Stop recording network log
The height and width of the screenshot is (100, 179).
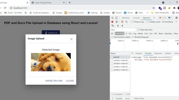point(112,22)
